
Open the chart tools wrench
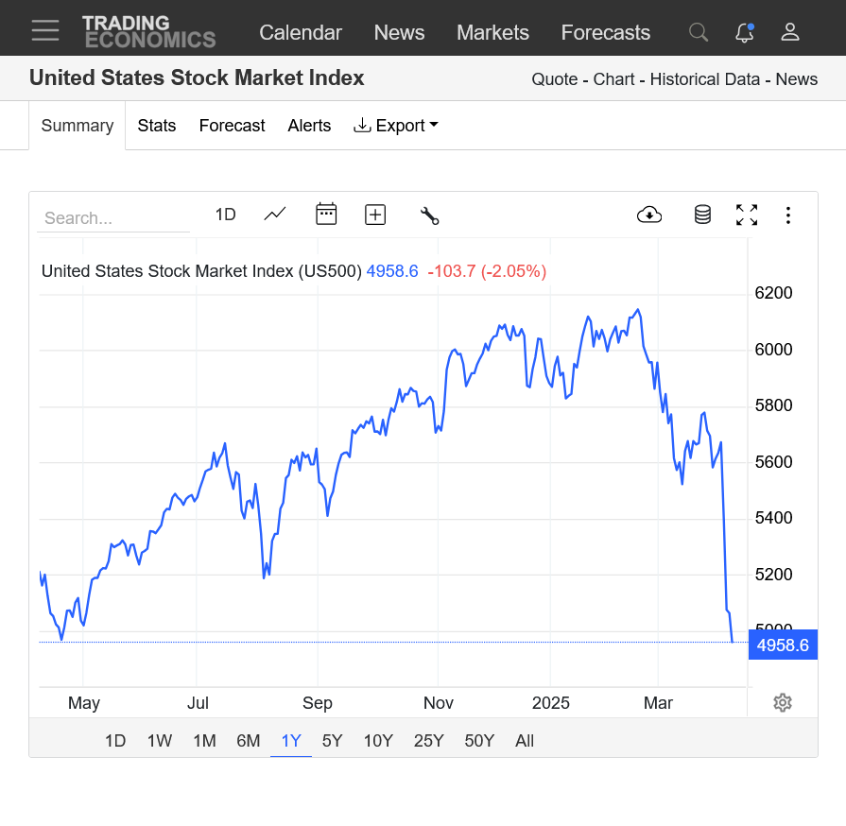tap(429, 215)
